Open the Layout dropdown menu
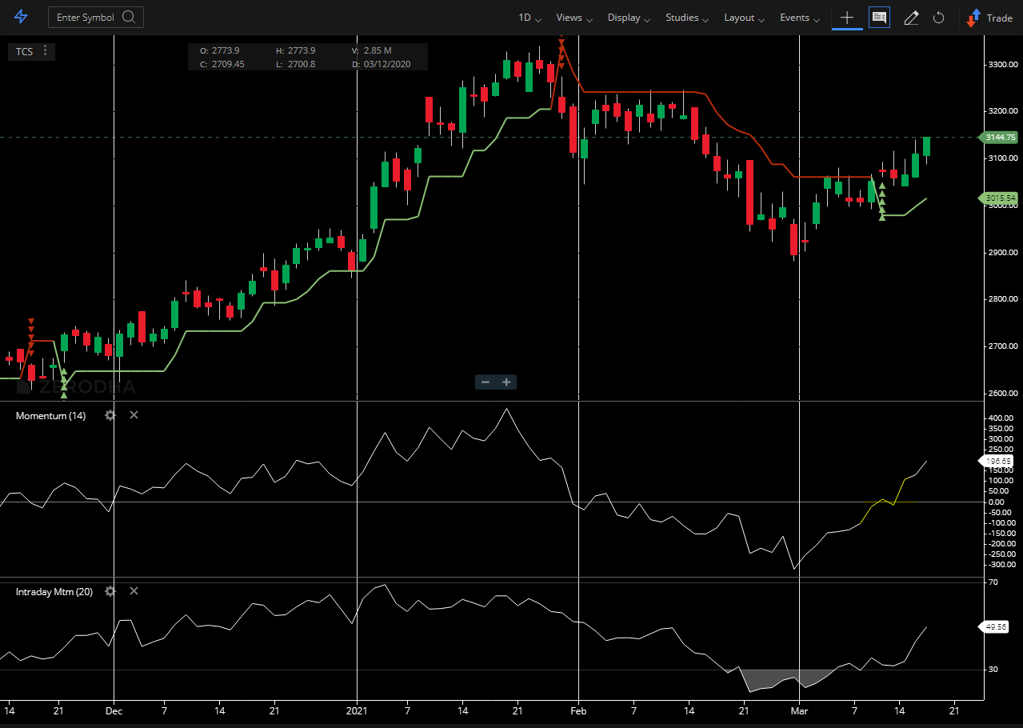Viewport: 1023px width, 728px height. (744, 18)
